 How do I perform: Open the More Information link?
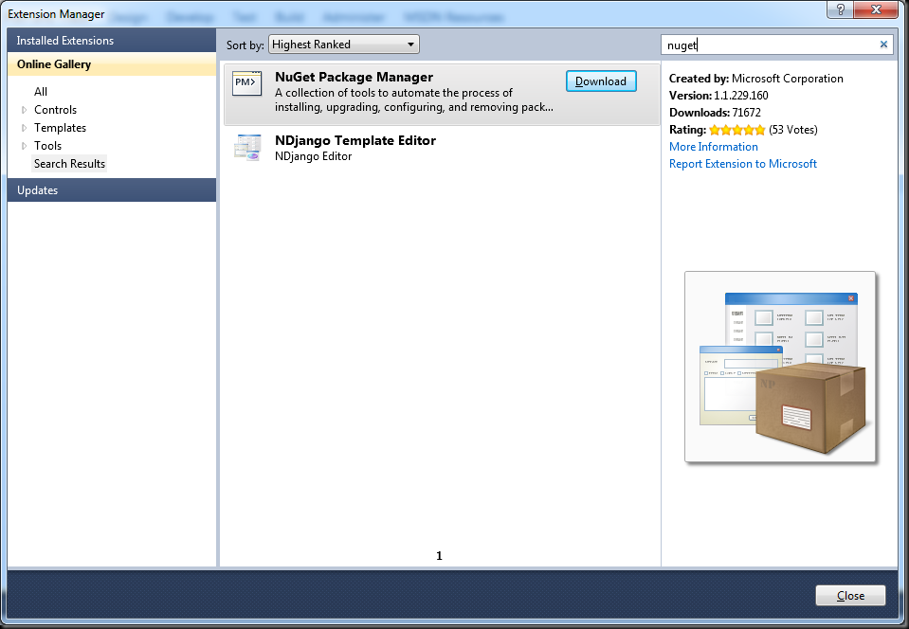pyautogui.click(x=714, y=147)
